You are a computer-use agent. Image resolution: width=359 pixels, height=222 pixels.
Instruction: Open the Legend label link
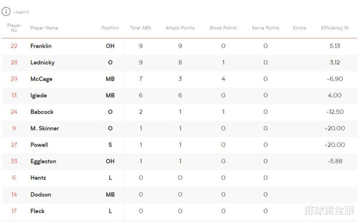pos(21,11)
